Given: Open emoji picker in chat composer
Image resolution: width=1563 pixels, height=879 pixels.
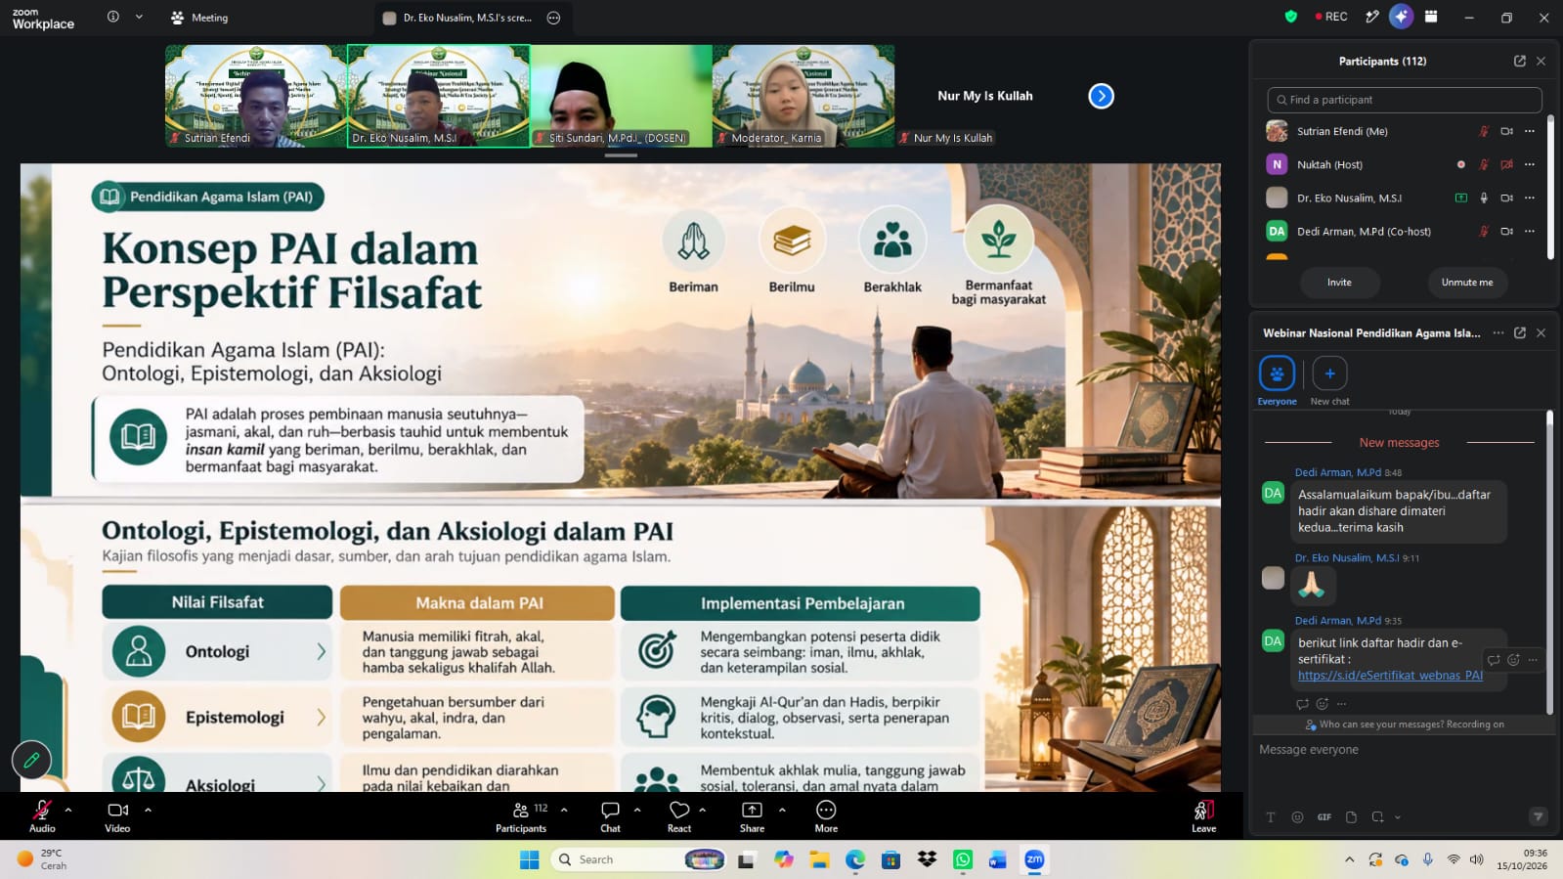Looking at the screenshot, I should click(x=1297, y=817).
